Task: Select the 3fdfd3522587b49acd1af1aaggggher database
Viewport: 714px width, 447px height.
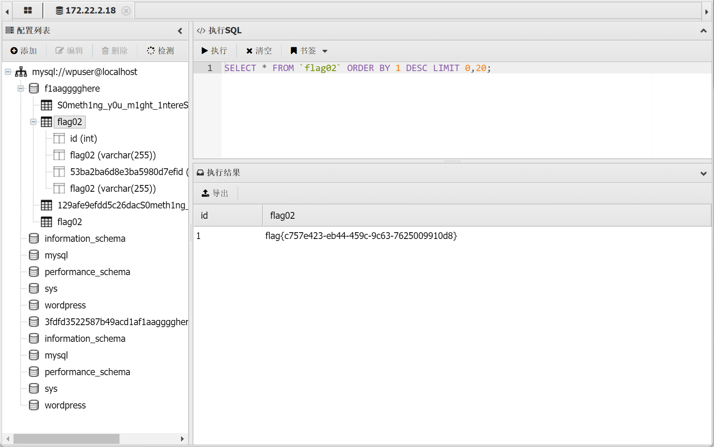Action: coord(116,322)
